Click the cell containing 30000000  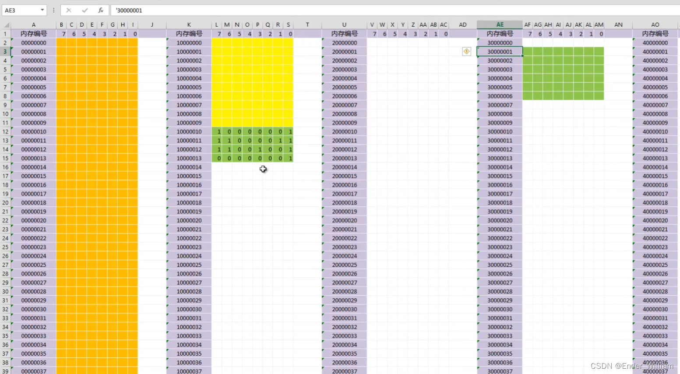click(500, 43)
